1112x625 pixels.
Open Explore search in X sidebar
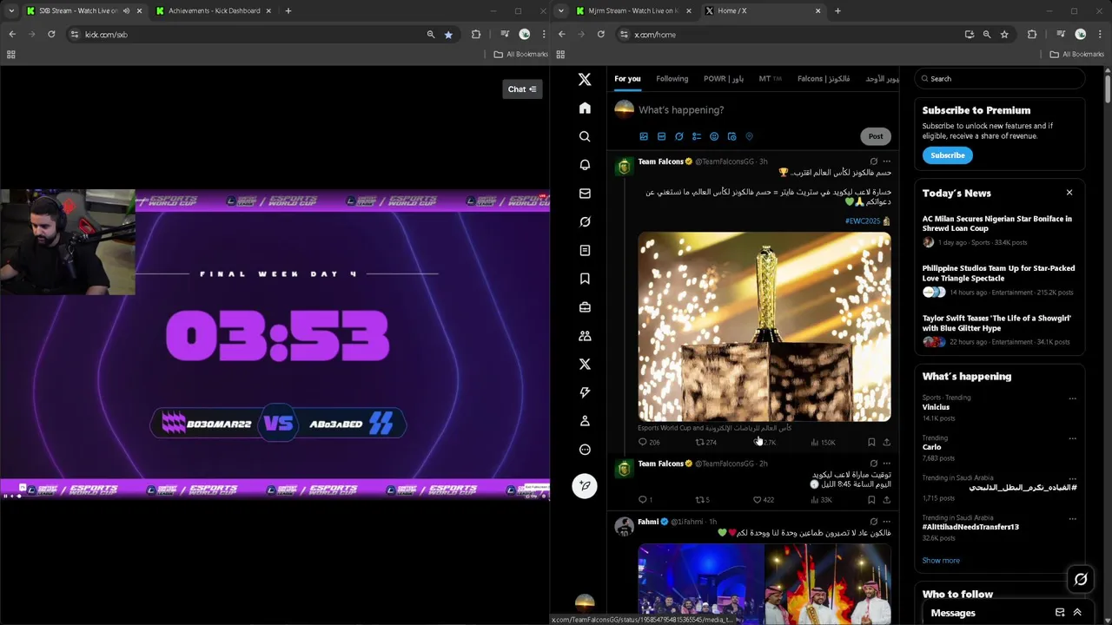[x=585, y=136]
